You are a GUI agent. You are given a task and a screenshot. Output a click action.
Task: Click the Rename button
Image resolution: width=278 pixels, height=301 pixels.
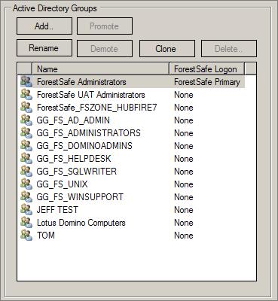(44, 48)
